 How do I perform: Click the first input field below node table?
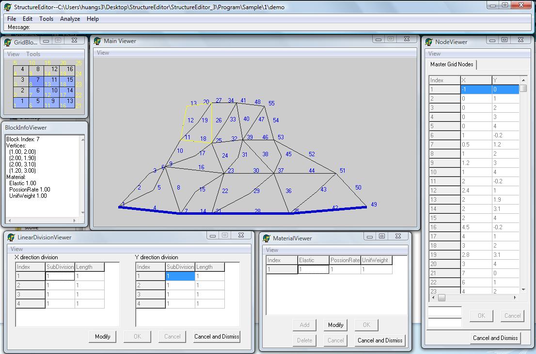point(444,312)
